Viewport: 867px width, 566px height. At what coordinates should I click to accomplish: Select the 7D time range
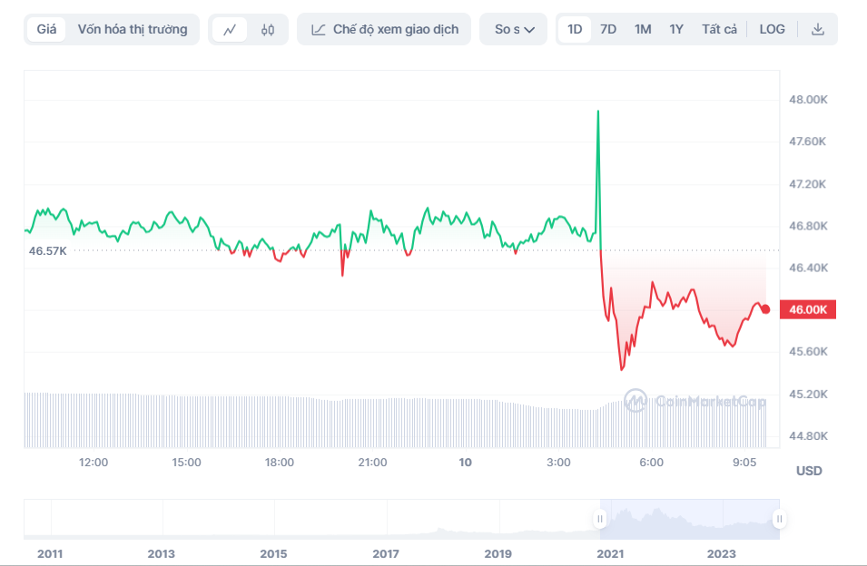pos(608,29)
